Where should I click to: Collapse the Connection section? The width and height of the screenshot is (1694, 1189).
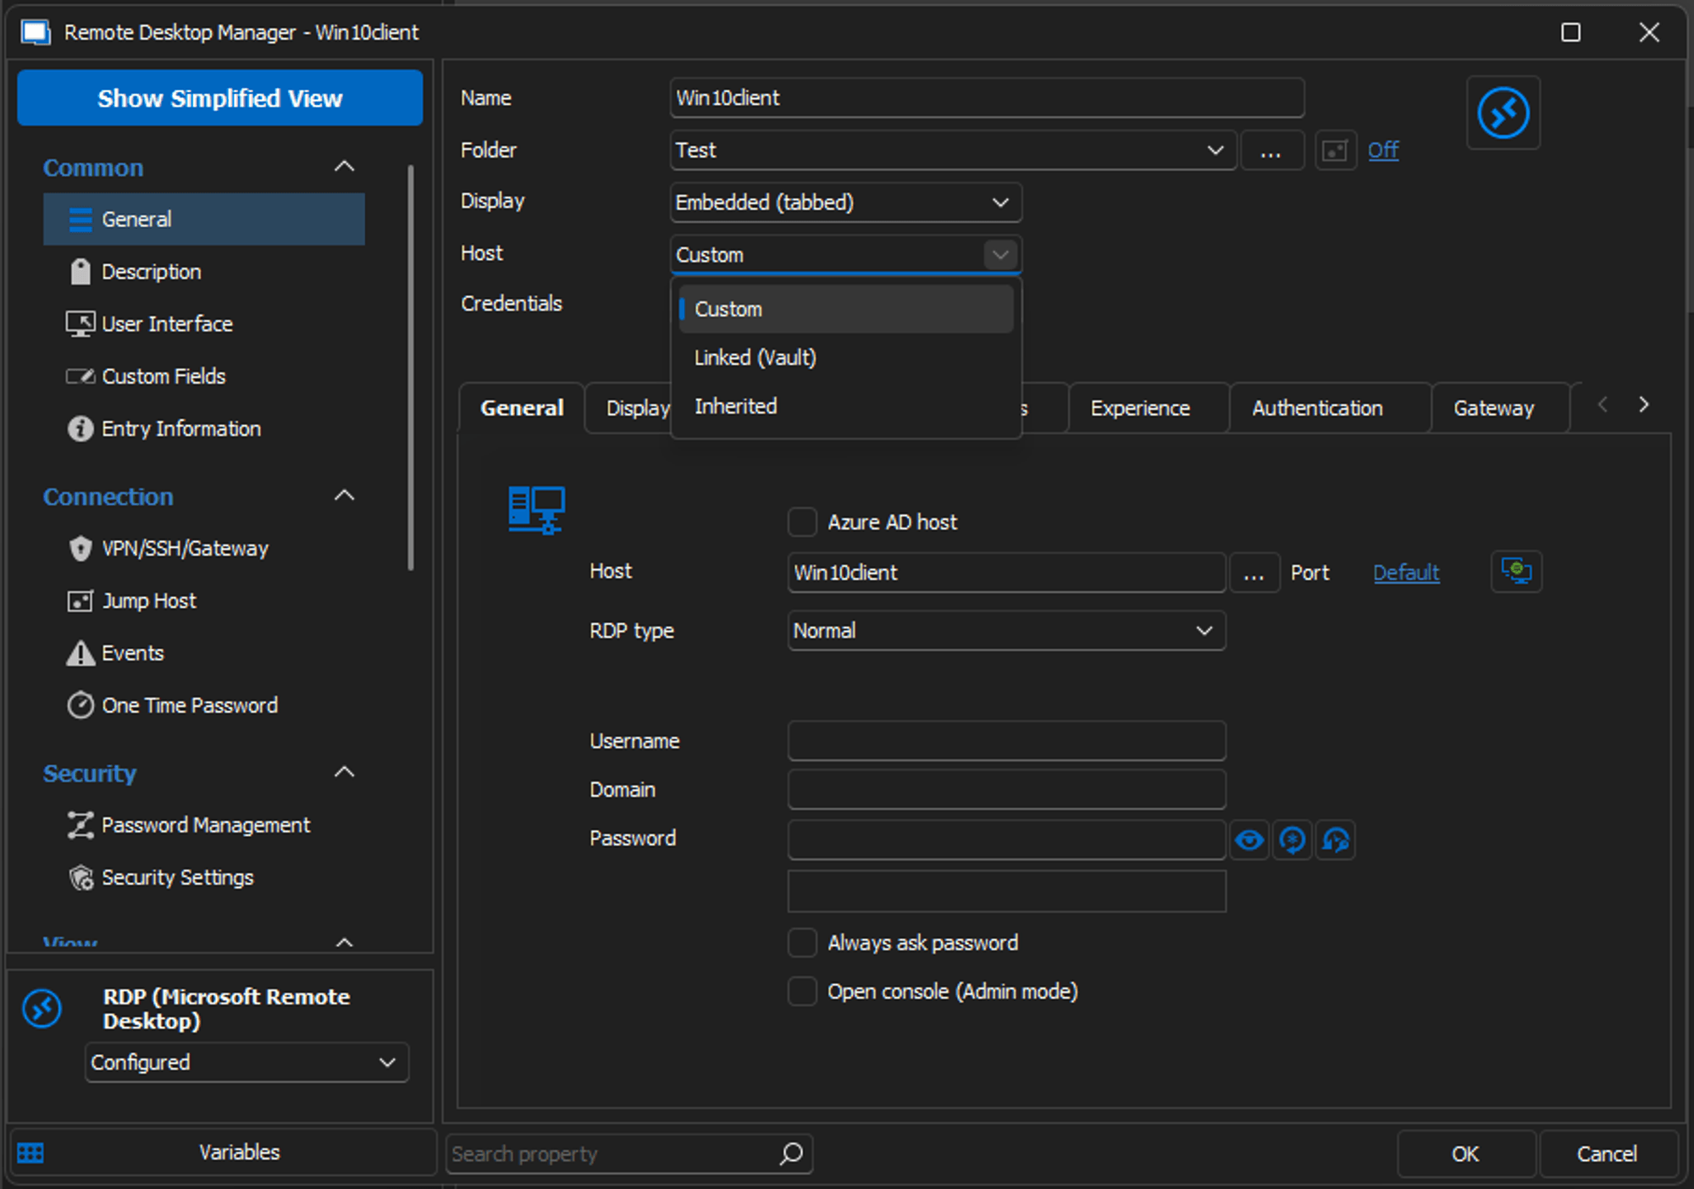pyautogui.click(x=344, y=496)
